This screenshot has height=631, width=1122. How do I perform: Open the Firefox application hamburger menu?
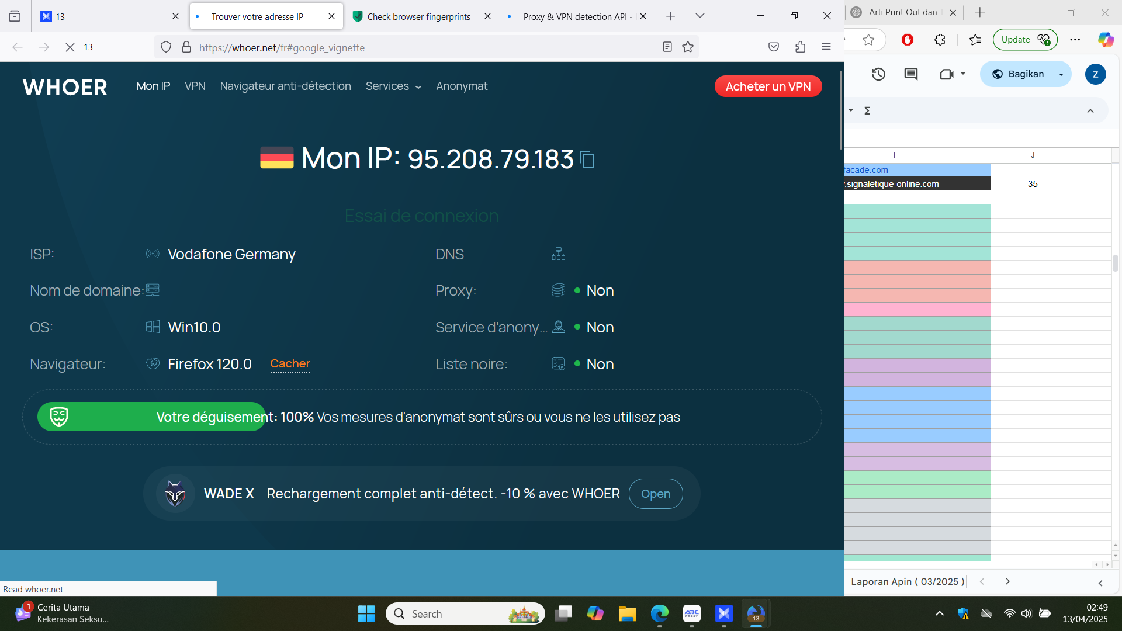click(826, 47)
